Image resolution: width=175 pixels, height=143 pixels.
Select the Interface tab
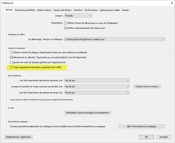78,10
